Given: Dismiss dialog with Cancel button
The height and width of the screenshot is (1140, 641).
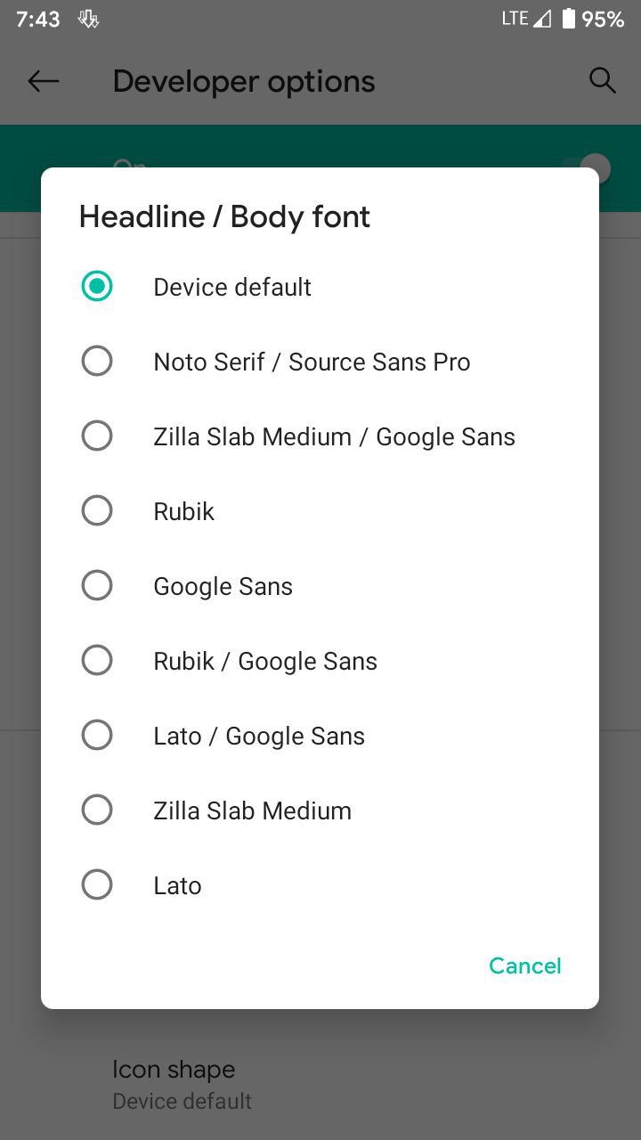Looking at the screenshot, I should [x=525, y=966].
